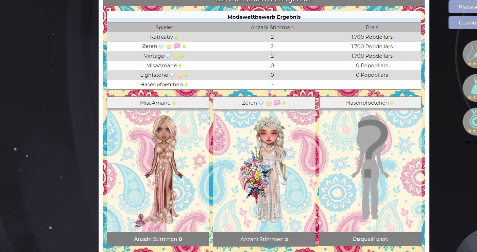The height and width of the screenshot is (252, 477).
Task: Click Katreativ's 1.700 Popdollars prize cell
Action: [372, 37]
